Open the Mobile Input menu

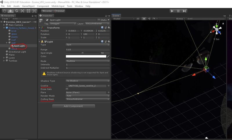click(58, 6)
